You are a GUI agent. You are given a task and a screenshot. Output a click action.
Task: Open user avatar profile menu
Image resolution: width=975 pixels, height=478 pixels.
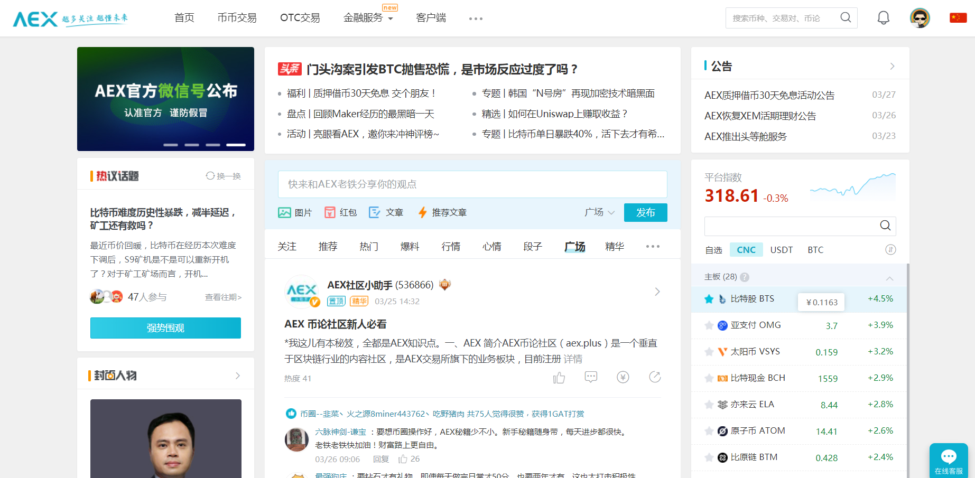(920, 18)
